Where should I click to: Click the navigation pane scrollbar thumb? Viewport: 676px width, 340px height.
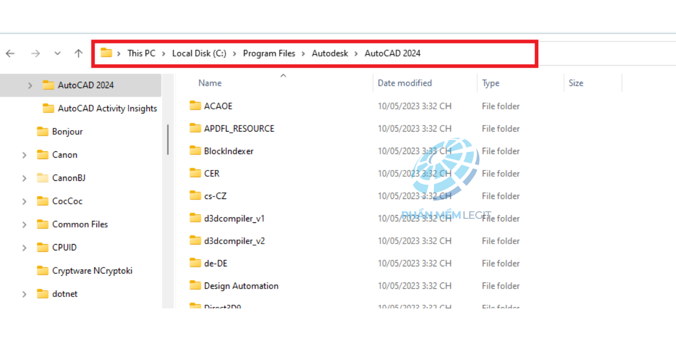pos(168,140)
